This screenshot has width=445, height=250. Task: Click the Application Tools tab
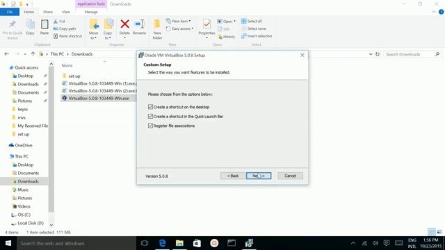pos(91,4)
